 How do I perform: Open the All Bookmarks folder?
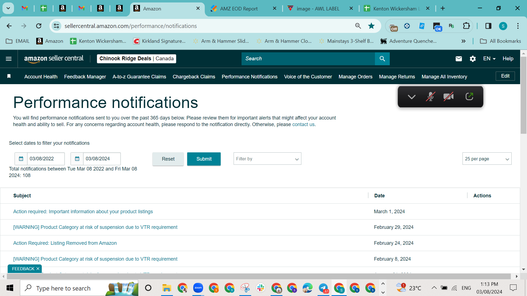coord(500,41)
